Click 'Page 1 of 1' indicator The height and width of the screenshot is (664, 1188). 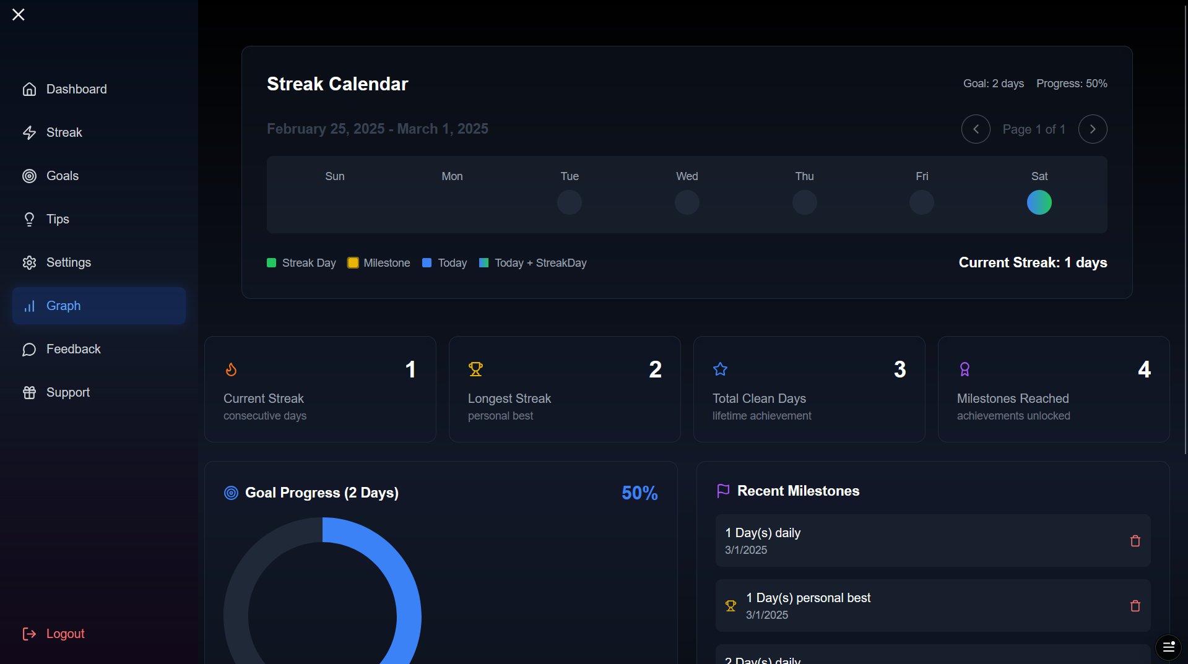click(x=1034, y=129)
